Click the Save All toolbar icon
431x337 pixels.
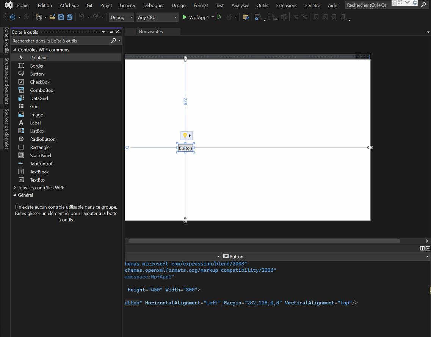point(69,17)
